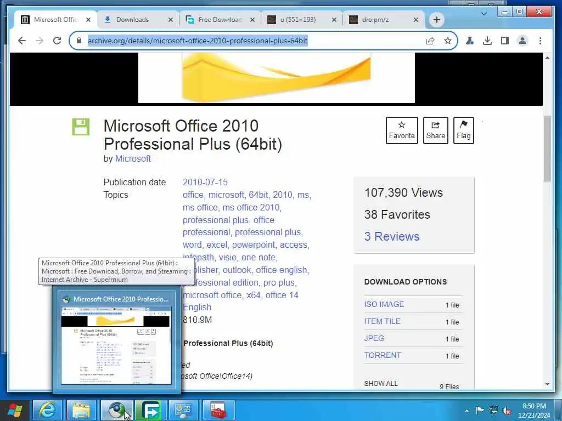
Task: Close the u (551×193) tab
Action: [x=334, y=20]
